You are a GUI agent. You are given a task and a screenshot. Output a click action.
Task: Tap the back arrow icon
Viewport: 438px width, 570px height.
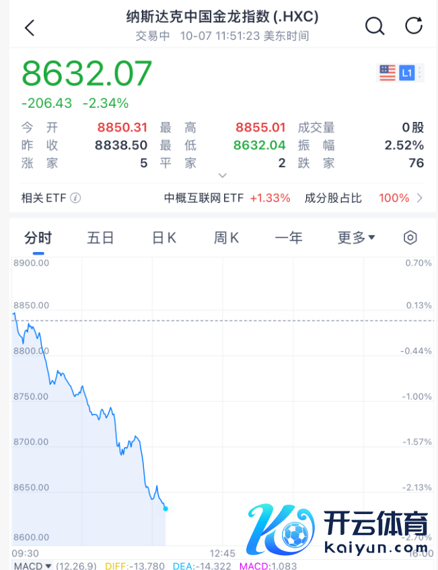pyautogui.click(x=29, y=28)
